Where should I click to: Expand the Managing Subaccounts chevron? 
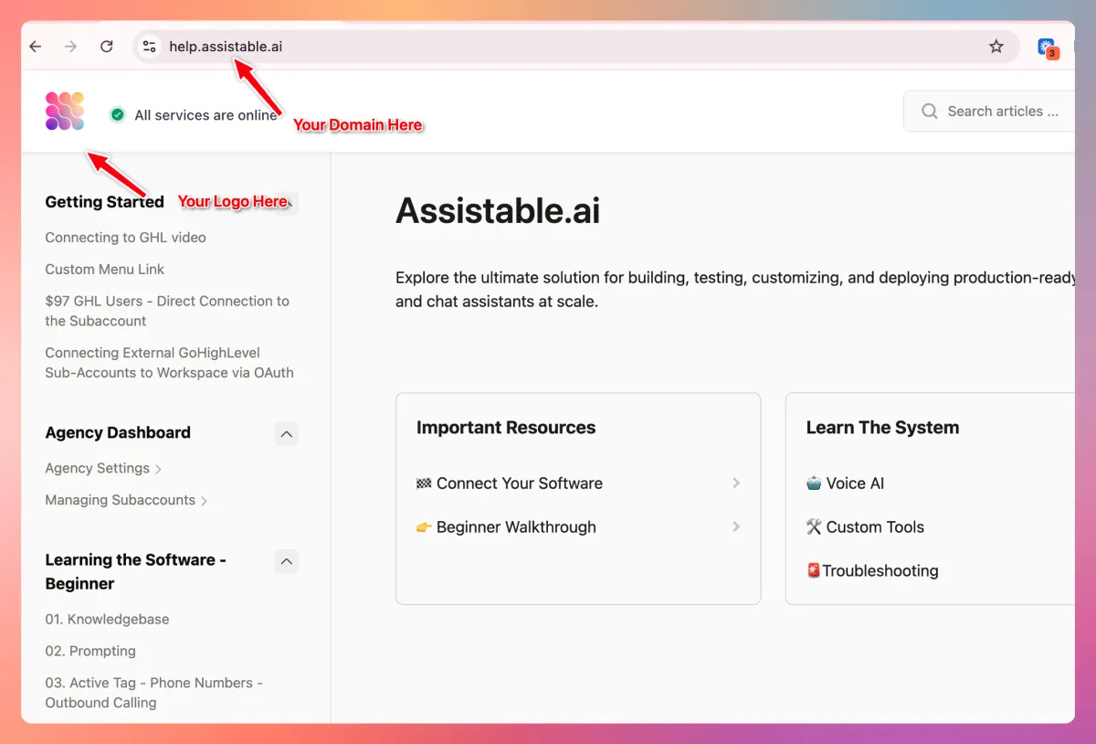pyautogui.click(x=204, y=501)
